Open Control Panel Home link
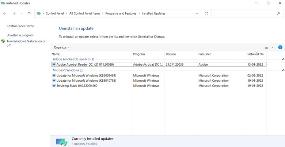Viewport: 285px width, 147px height. tap(20, 26)
